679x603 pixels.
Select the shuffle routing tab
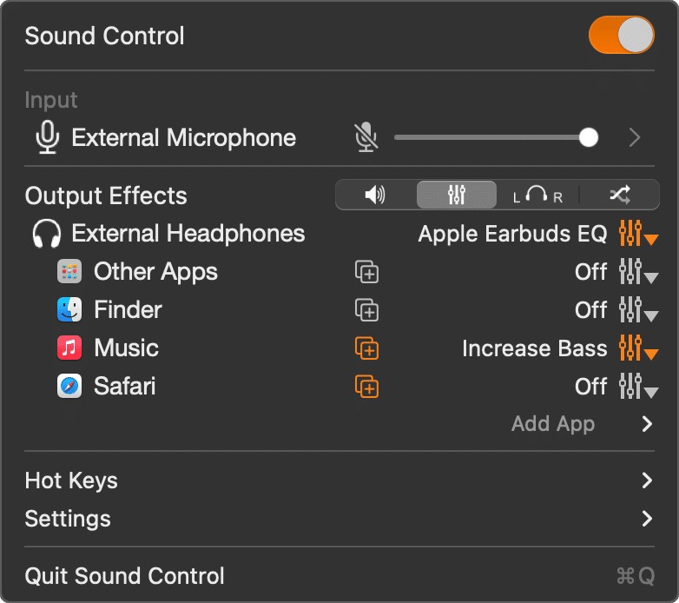(x=619, y=195)
